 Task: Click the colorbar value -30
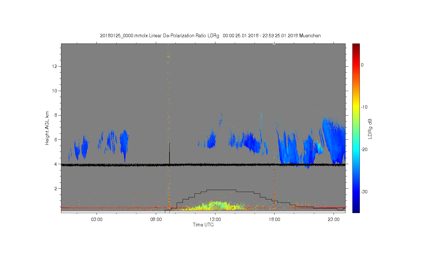coord(364,192)
